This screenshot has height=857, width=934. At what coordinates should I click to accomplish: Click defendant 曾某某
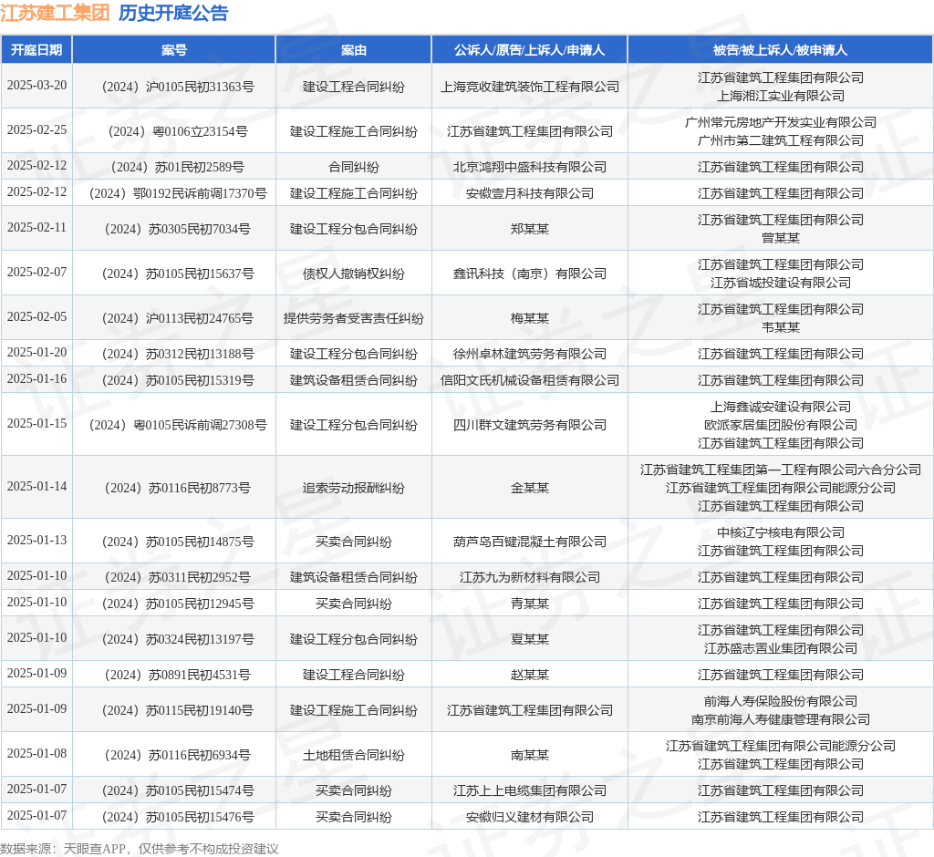781,238
